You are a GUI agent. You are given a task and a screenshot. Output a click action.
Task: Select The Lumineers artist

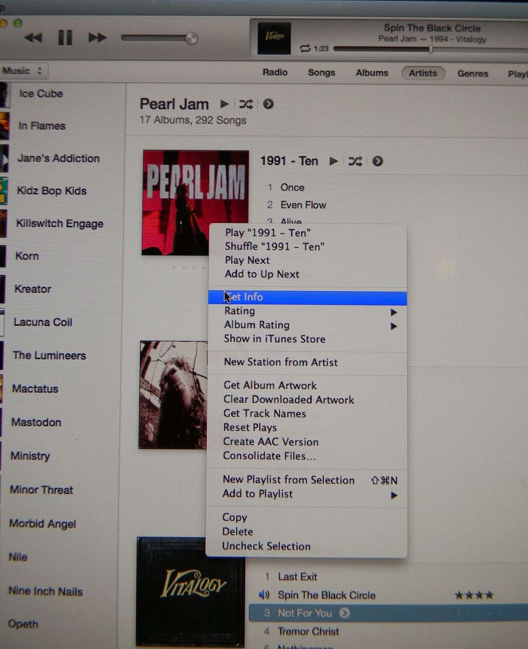(x=49, y=356)
